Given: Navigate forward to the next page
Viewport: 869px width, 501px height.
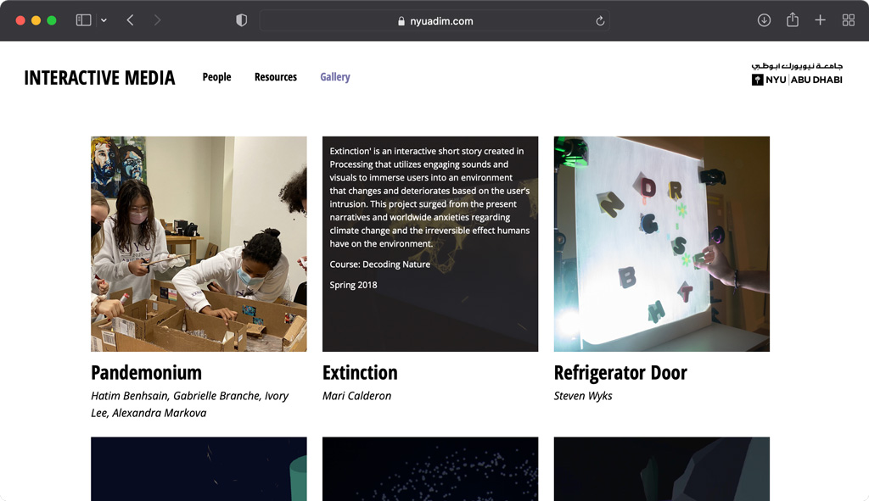Looking at the screenshot, I should 157,19.
